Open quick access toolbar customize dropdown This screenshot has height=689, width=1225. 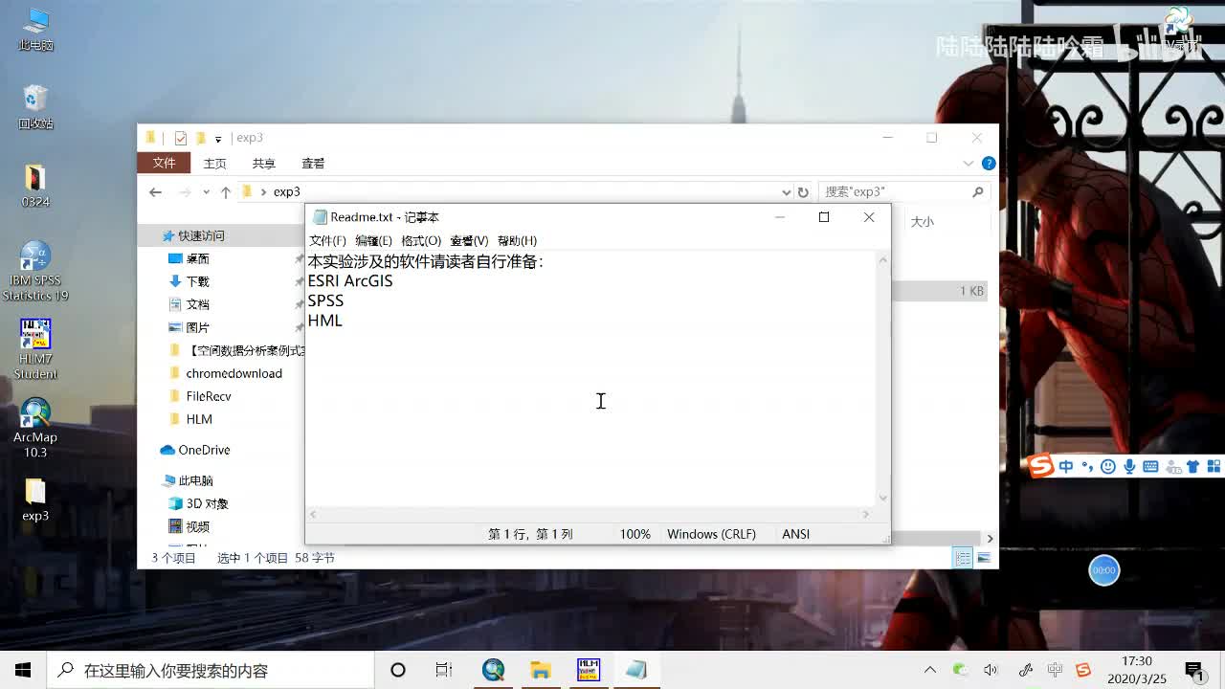point(218,139)
